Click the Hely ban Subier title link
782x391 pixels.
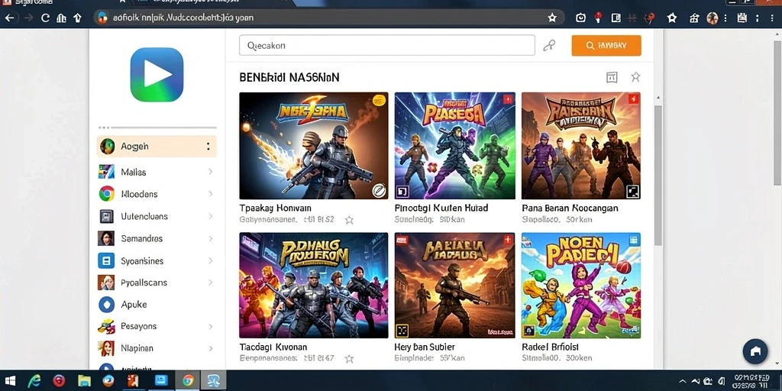coord(425,347)
